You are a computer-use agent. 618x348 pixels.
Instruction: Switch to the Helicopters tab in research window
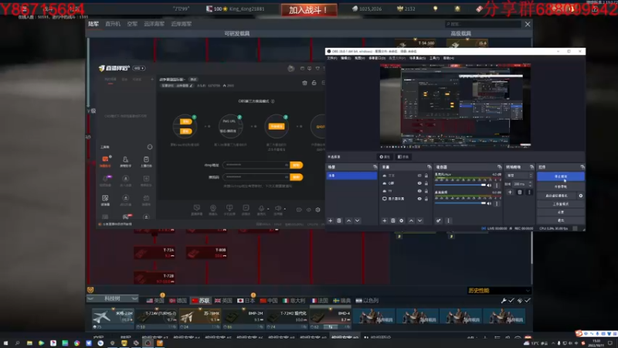coord(113,24)
